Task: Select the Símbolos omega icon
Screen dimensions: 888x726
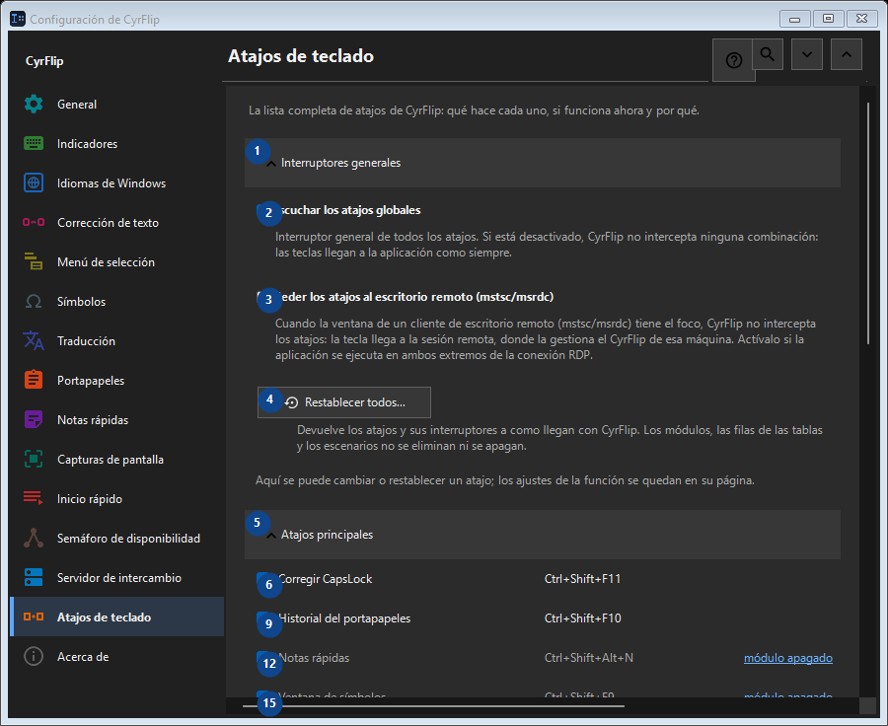Action: (x=34, y=301)
